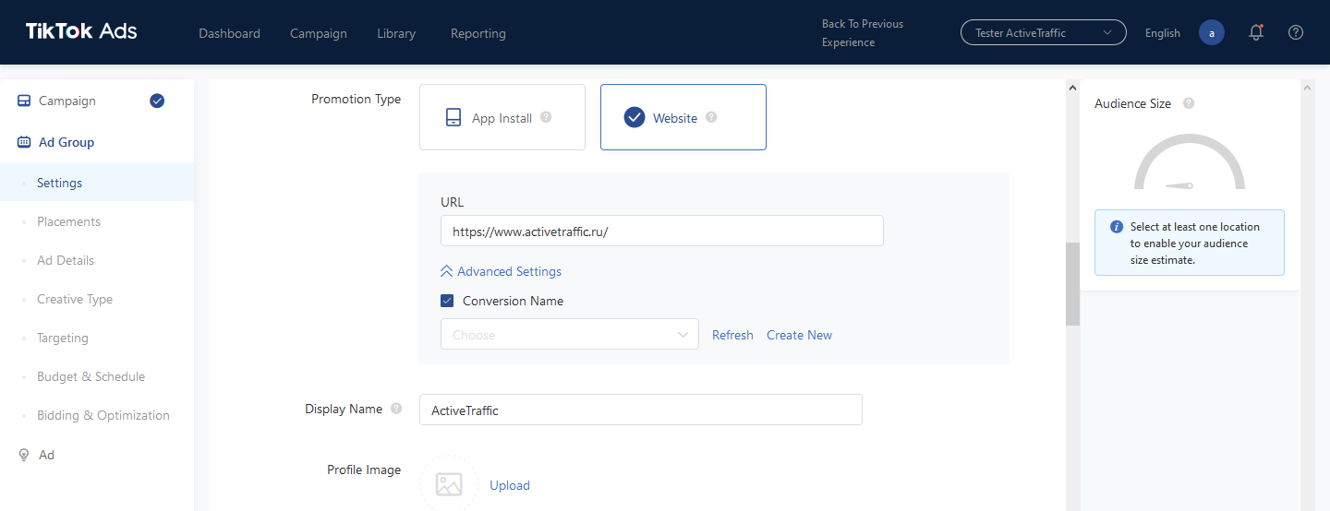Open the notifications bell icon
Image resolution: width=1330 pixels, height=511 pixels.
click(x=1255, y=32)
